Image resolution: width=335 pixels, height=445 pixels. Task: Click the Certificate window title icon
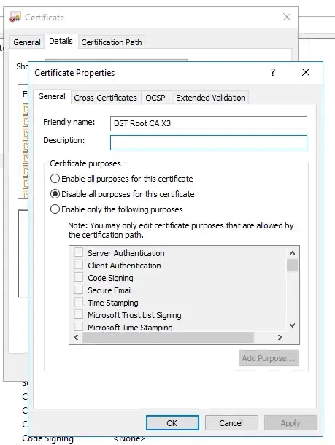pyautogui.click(x=15, y=17)
